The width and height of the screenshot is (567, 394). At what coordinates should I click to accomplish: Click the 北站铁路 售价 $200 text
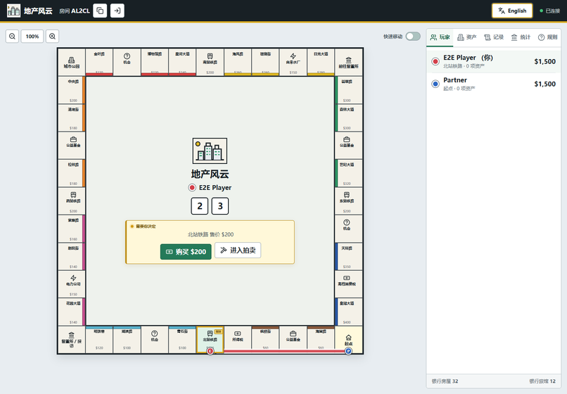210,234
